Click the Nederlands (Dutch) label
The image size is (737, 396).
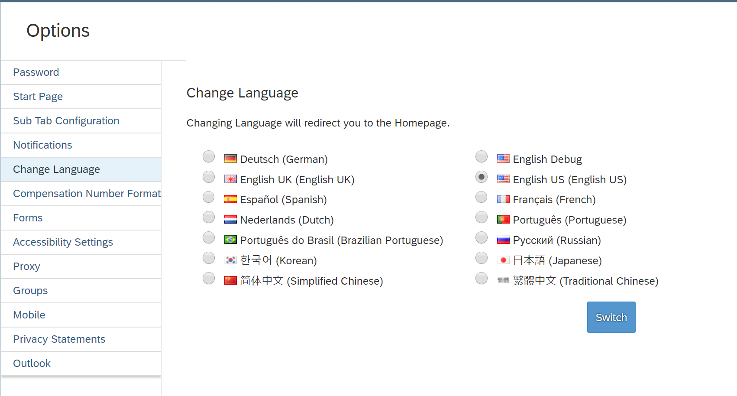[x=287, y=220]
